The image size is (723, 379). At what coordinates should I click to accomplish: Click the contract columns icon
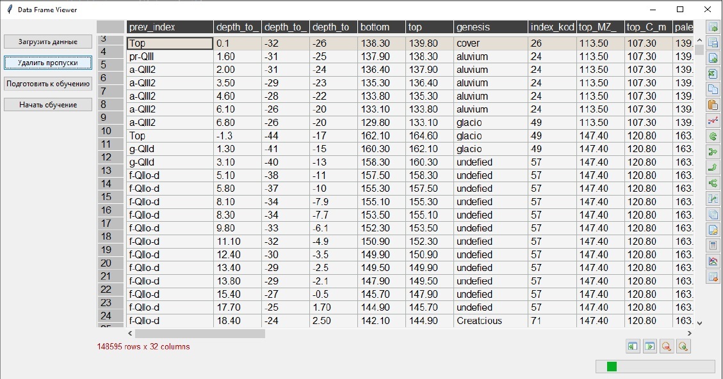point(633,346)
